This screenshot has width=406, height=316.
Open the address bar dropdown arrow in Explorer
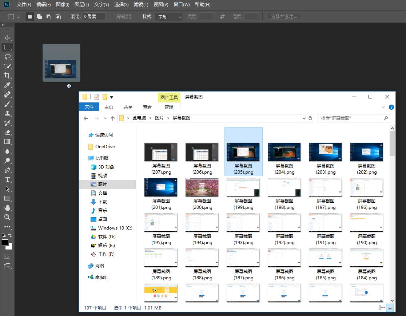pos(304,118)
